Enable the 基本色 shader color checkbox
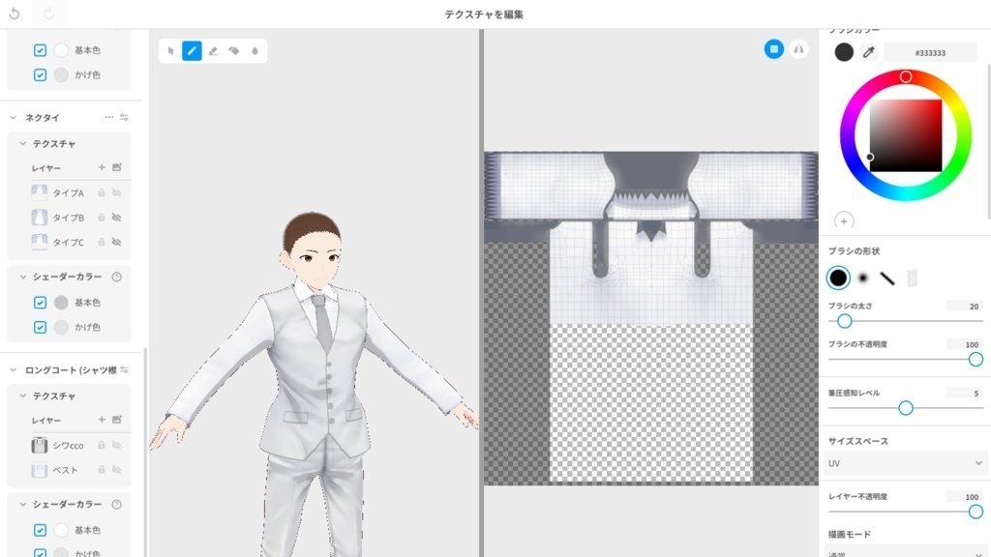Screen dimensions: 991x557 40,302
